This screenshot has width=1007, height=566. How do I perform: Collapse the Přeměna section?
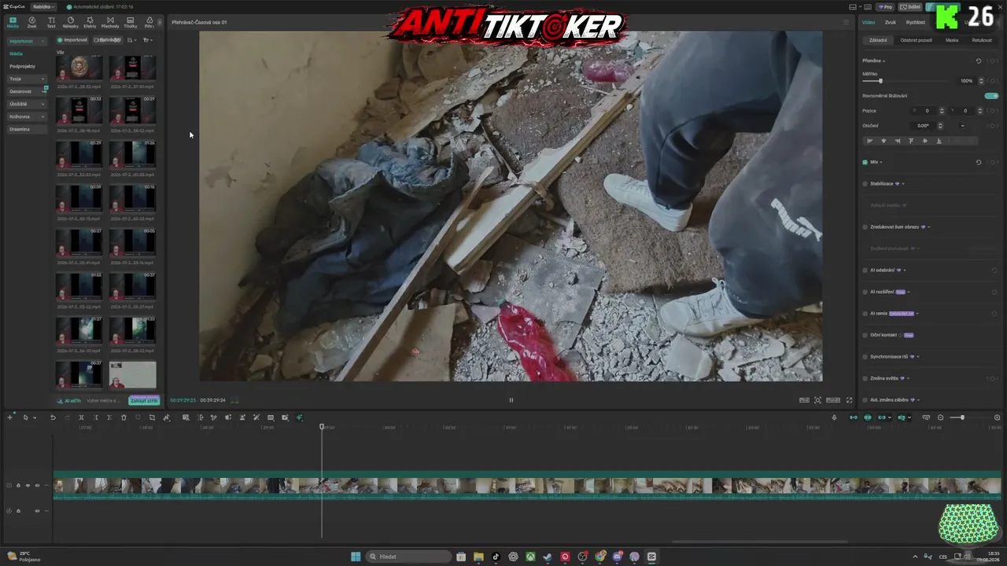pos(884,61)
